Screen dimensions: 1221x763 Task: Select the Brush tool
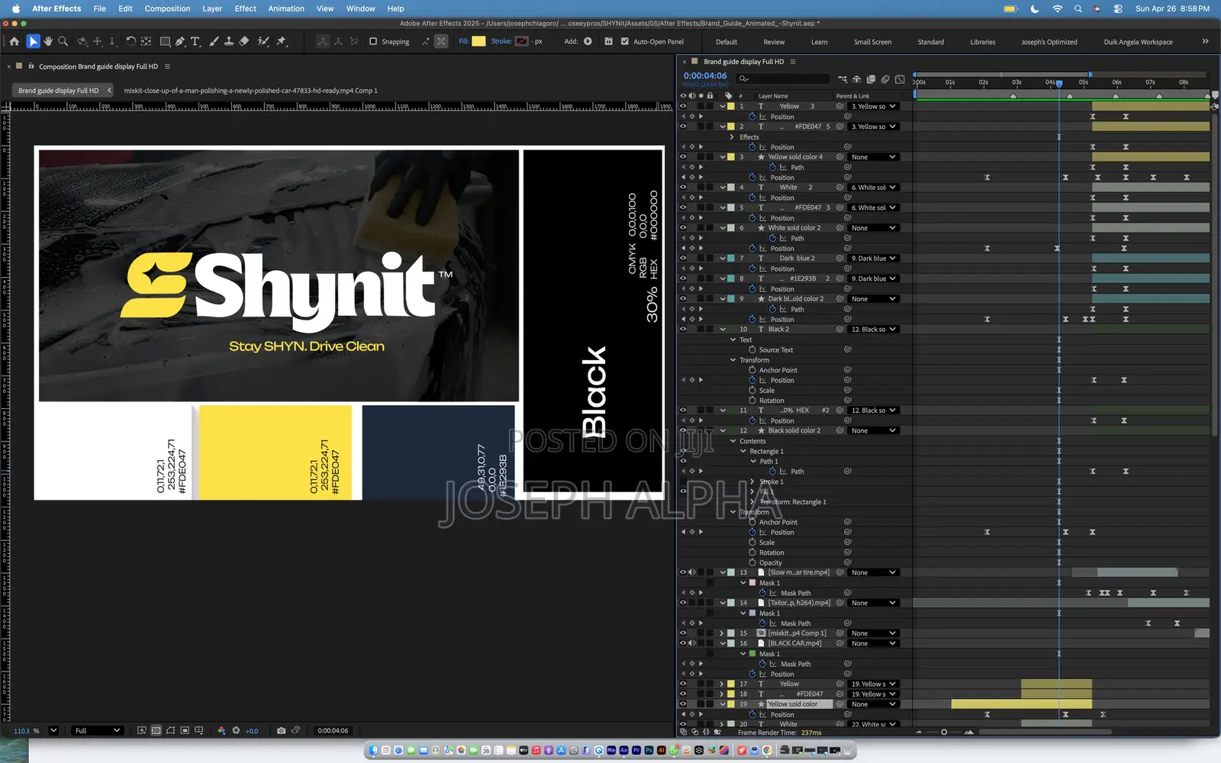click(214, 41)
